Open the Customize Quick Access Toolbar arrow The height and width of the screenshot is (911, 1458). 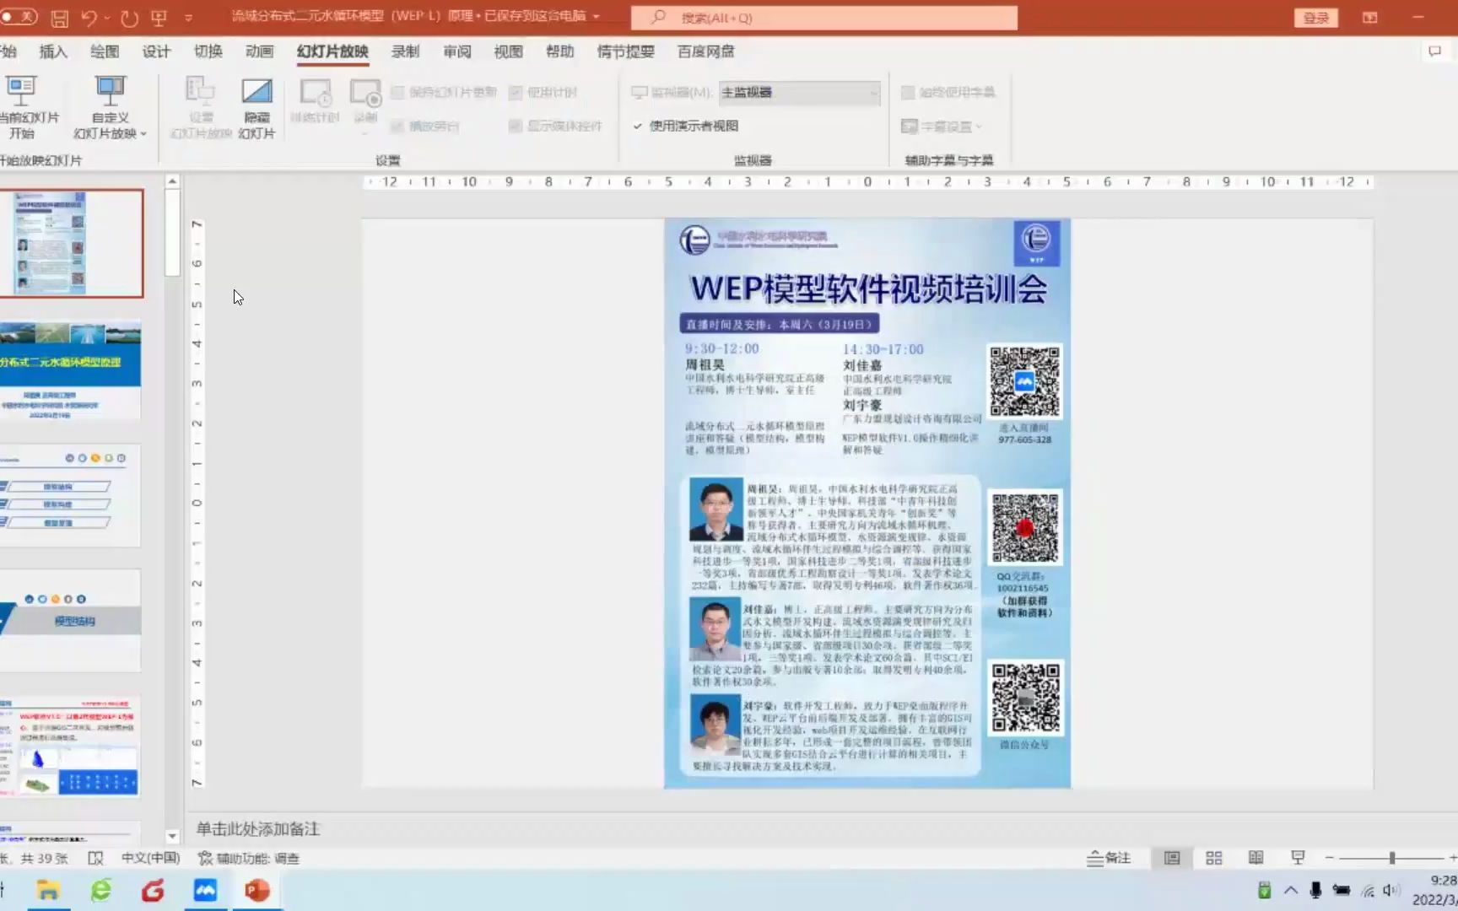pyautogui.click(x=187, y=17)
